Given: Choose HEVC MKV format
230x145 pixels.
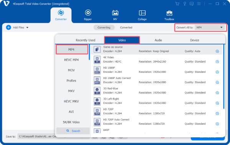Looking at the screenshot, I should coord(71,101).
